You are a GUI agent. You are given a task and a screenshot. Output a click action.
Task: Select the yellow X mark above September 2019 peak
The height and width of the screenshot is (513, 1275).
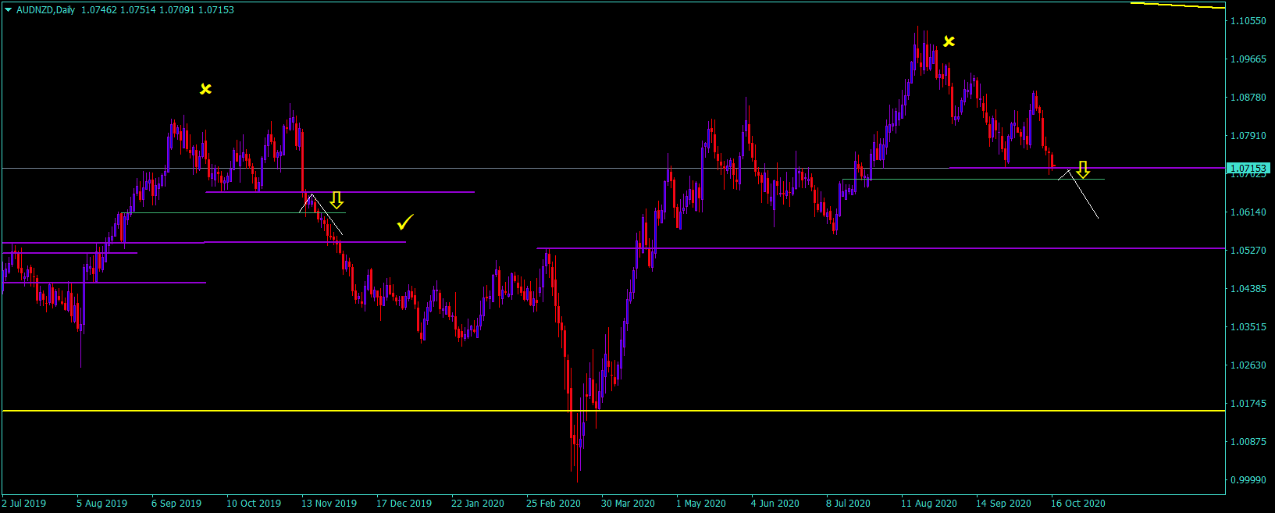pyautogui.click(x=205, y=89)
